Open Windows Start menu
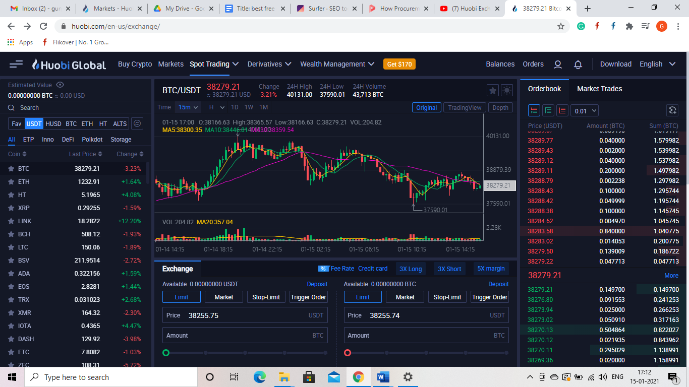Screen dimensions: 689x387 [12, 377]
